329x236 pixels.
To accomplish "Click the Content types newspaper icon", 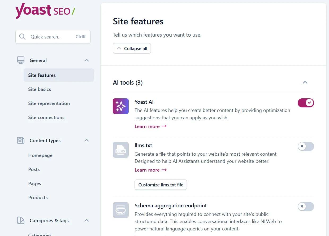I will coord(21,140).
